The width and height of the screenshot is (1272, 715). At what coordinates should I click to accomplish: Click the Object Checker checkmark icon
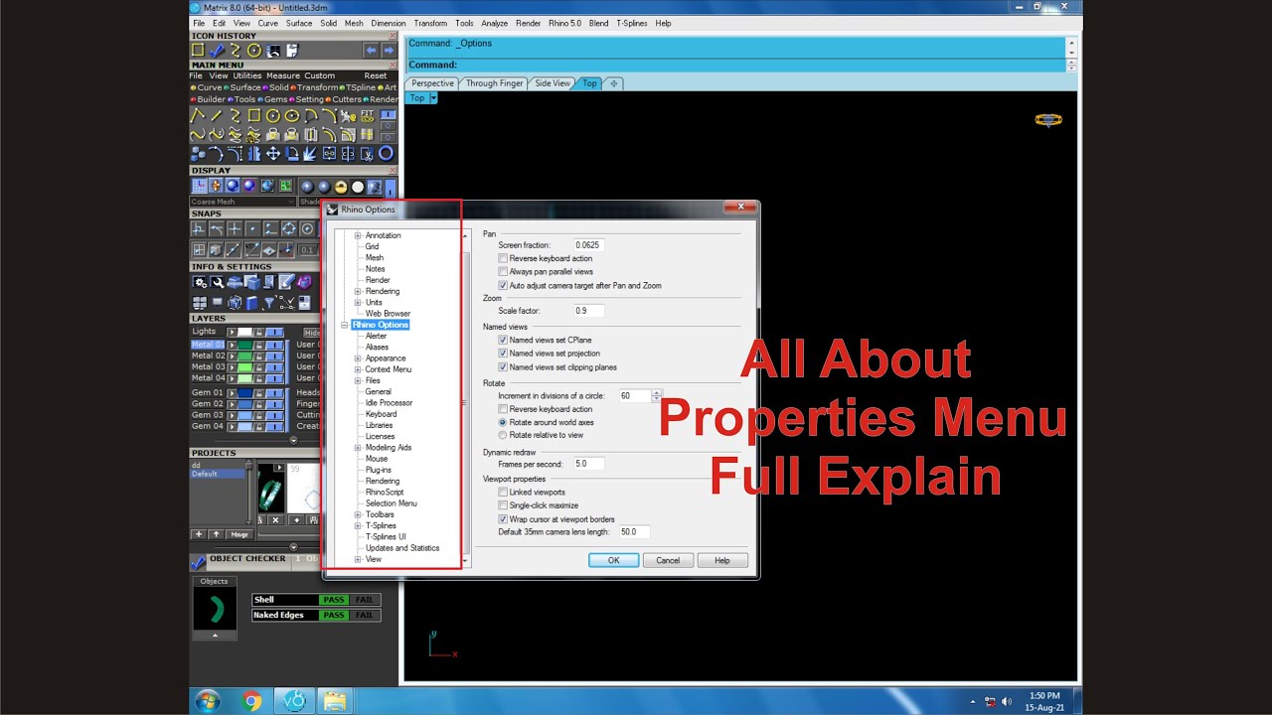[198, 562]
